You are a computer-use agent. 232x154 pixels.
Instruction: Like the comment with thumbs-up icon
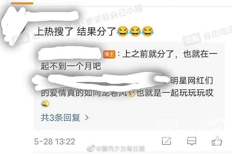pos(217,141)
